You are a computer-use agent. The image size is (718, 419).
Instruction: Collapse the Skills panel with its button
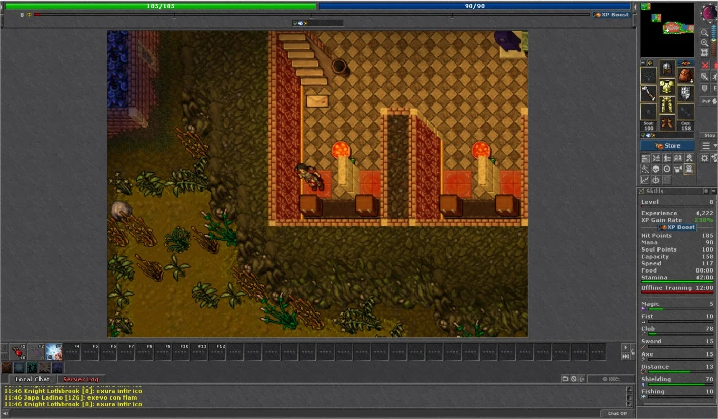click(714, 191)
